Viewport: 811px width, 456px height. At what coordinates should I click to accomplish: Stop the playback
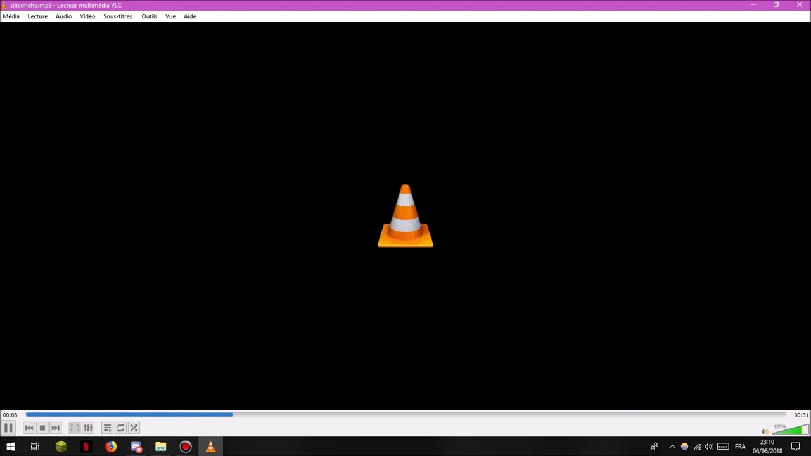42,428
